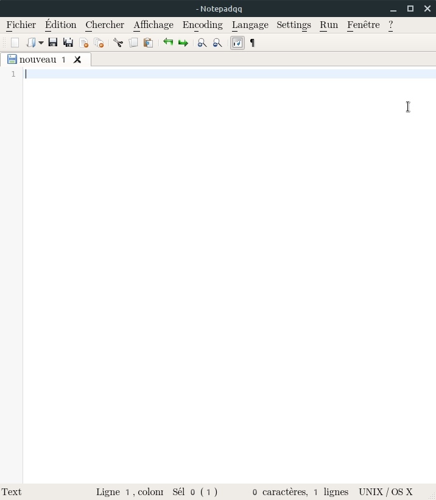Click the UNIX / OS X status label
The width and height of the screenshot is (436, 500).
coord(385,492)
